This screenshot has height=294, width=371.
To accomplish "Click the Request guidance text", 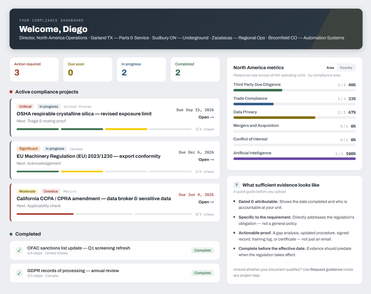I will 326,269.
